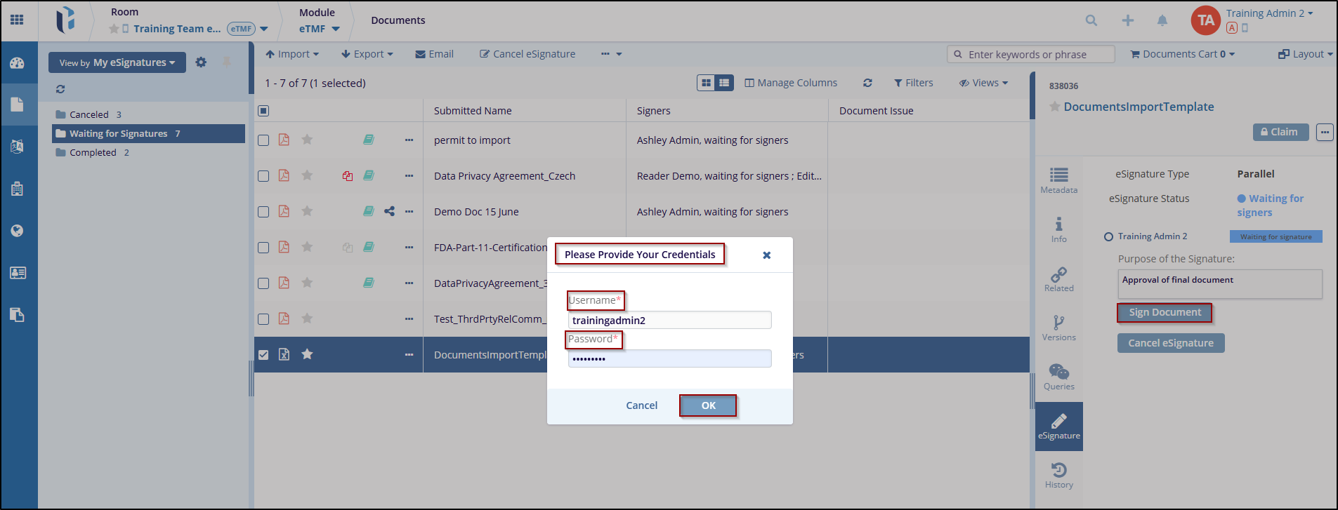Open the app grid launcher icon
Viewport: 1338px width, 510px height.
pos(17,20)
